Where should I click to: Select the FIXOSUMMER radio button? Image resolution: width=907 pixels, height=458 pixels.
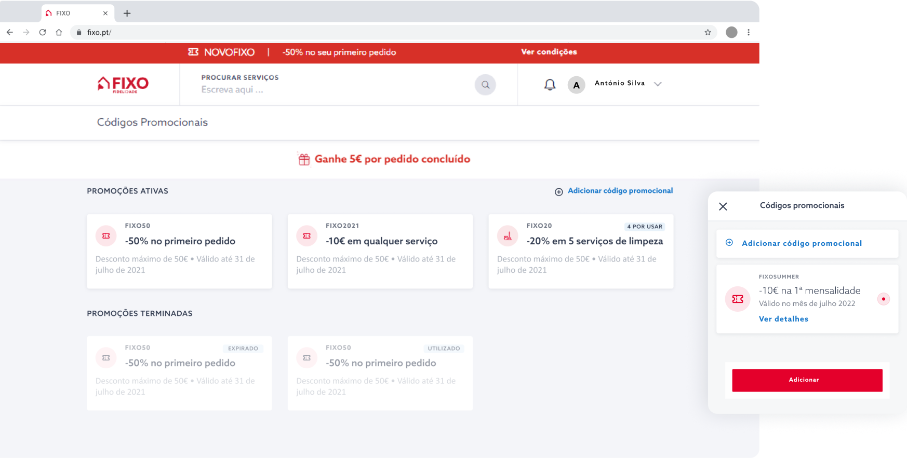[883, 299]
